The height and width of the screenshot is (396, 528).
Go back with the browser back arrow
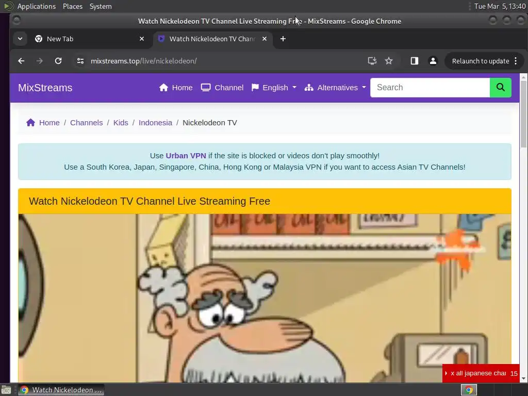21,61
